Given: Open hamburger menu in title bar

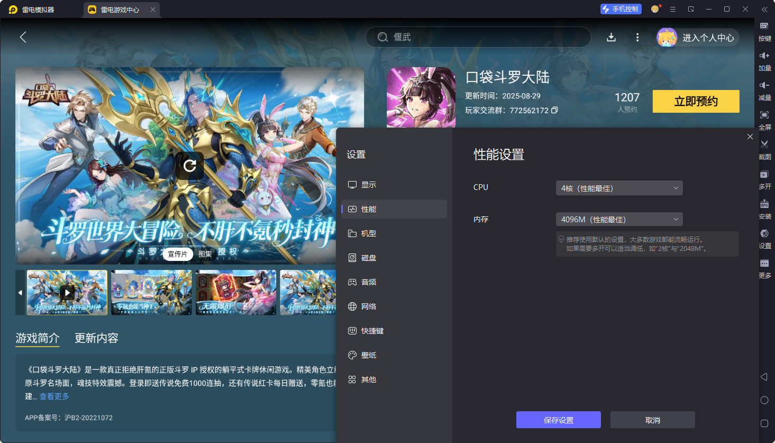Looking at the screenshot, I should tap(673, 9).
